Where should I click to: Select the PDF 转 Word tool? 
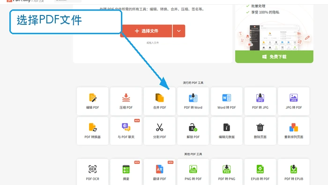(193, 101)
